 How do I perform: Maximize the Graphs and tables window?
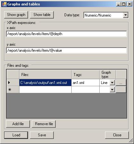click(124, 4)
